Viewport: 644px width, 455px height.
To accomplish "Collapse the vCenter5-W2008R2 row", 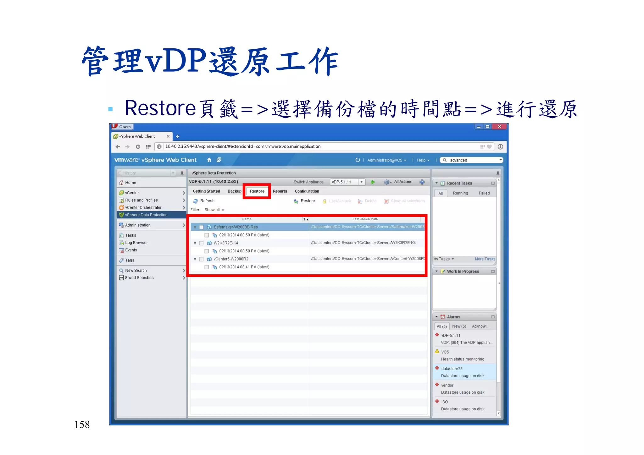I will click(x=195, y=259).
